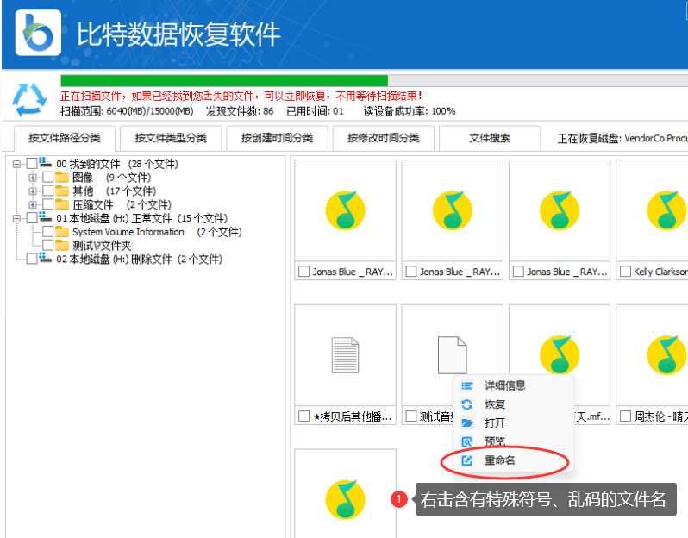Switch to 按文件路径分类 tab
The image size is (688, 538).
pos(65,138)
